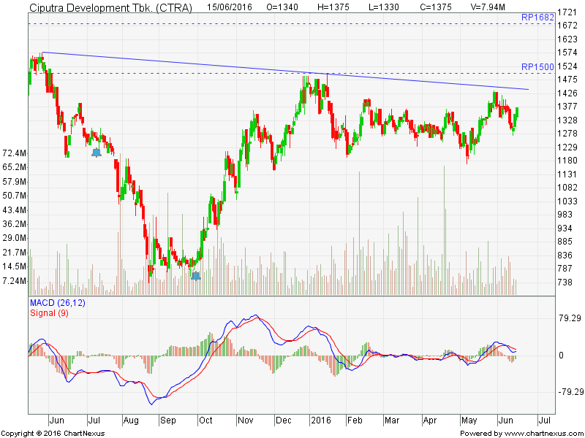Click the 65.2M volume axis label
The width and height of the screenshot is (585, 438).
[x=14, y=167]
